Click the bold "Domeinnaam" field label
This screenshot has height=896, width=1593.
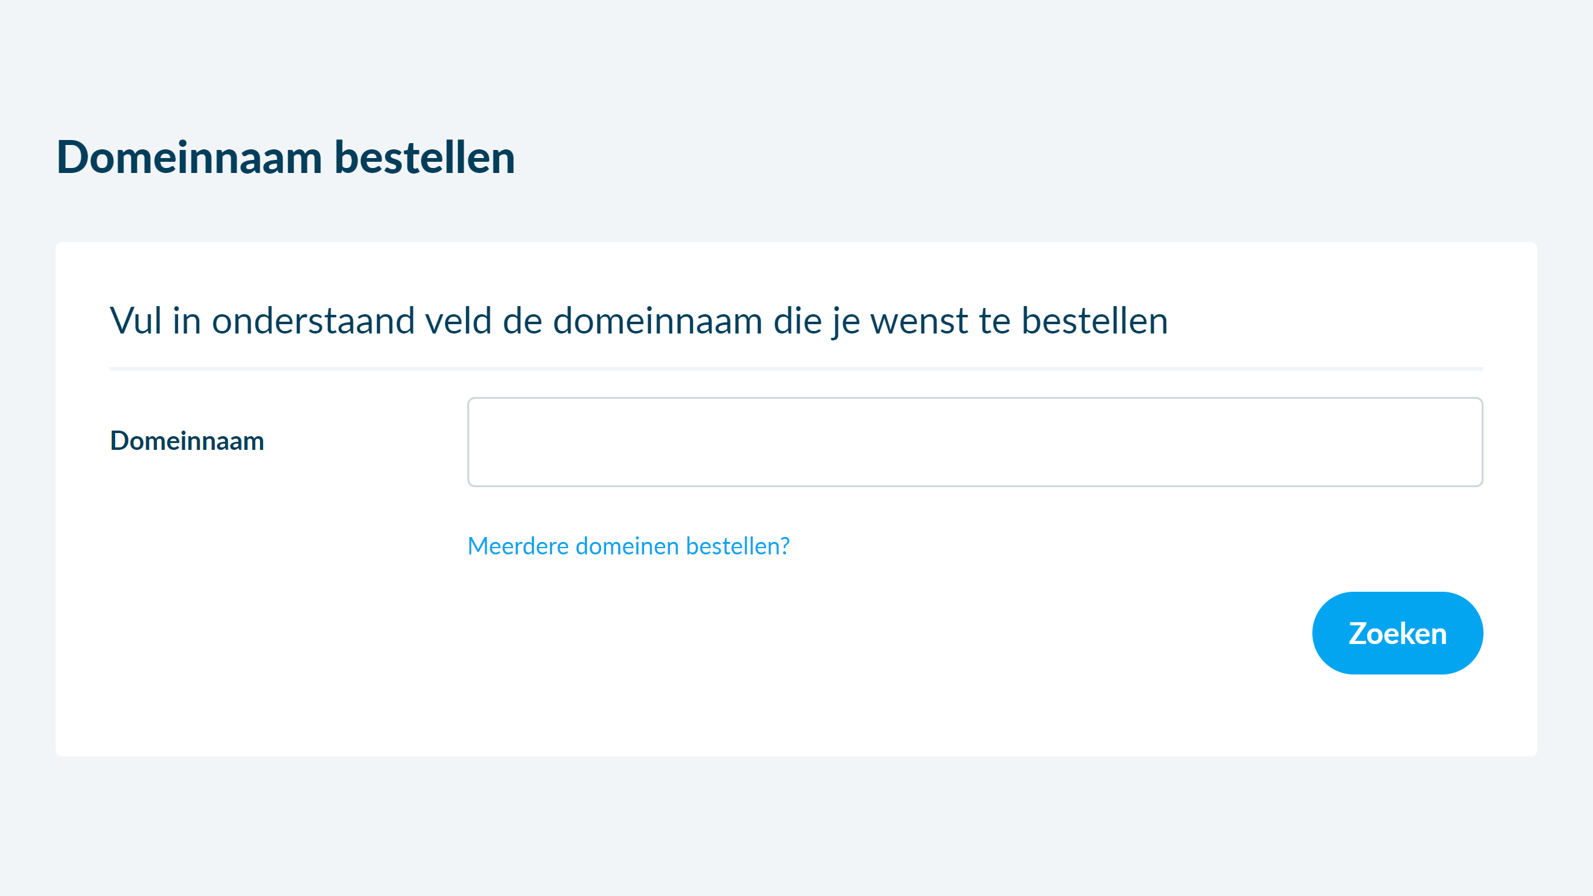click(x=187, y=441)
